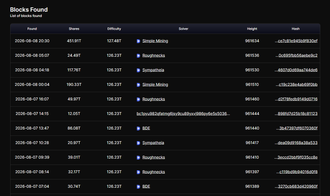Open BDE solver link for block 961389
Screen dimensions: 330x196
tap(146, 186)
